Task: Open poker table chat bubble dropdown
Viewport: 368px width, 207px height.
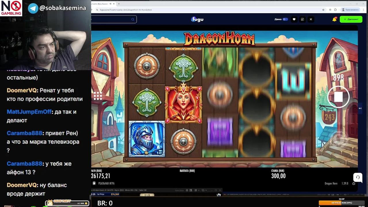Action: point(204,190)
